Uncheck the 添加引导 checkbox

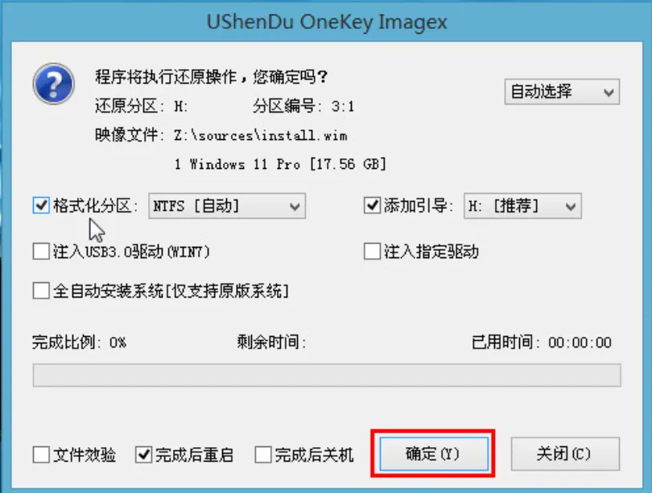coord(372,206)
